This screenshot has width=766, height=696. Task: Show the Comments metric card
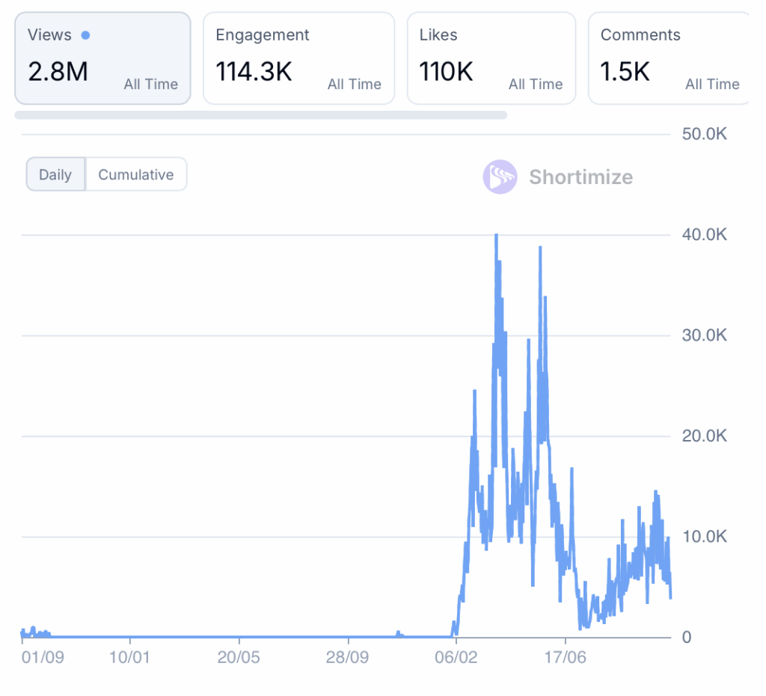click(x=668, y=58)
